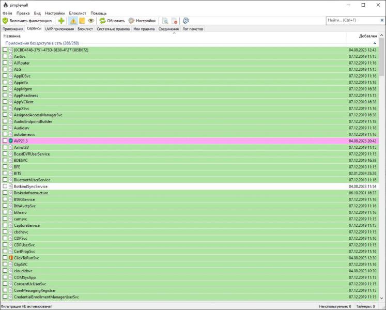Click the file icon beside camsvc
This screenshot has width=386, height=310.
pos(11,219)
